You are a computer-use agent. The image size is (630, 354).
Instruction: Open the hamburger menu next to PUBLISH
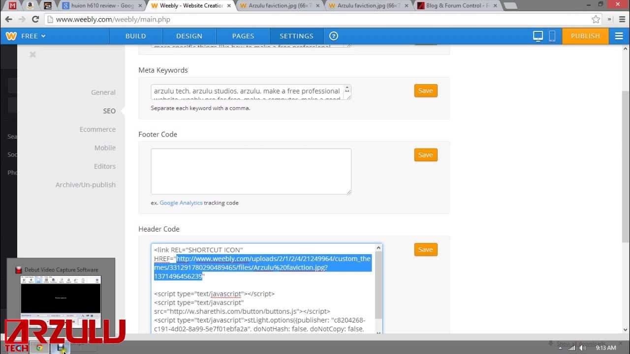click(x=619, y=35)
